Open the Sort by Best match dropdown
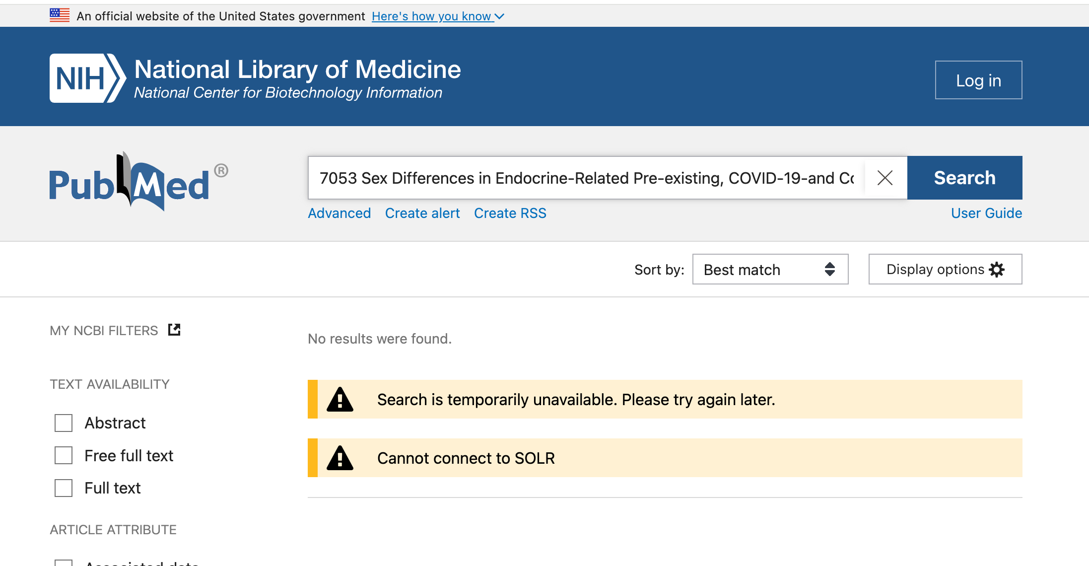The height and width of the screenshot is (566, 1089). 770,269
